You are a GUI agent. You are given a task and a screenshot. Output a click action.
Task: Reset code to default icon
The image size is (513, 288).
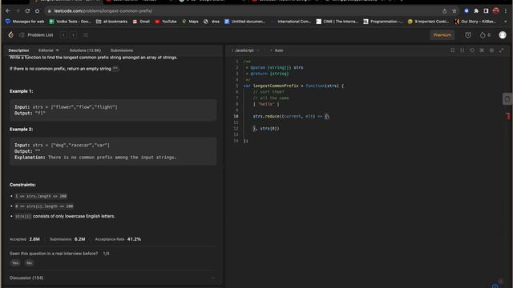pyautogui.click(x=472, y=50)
